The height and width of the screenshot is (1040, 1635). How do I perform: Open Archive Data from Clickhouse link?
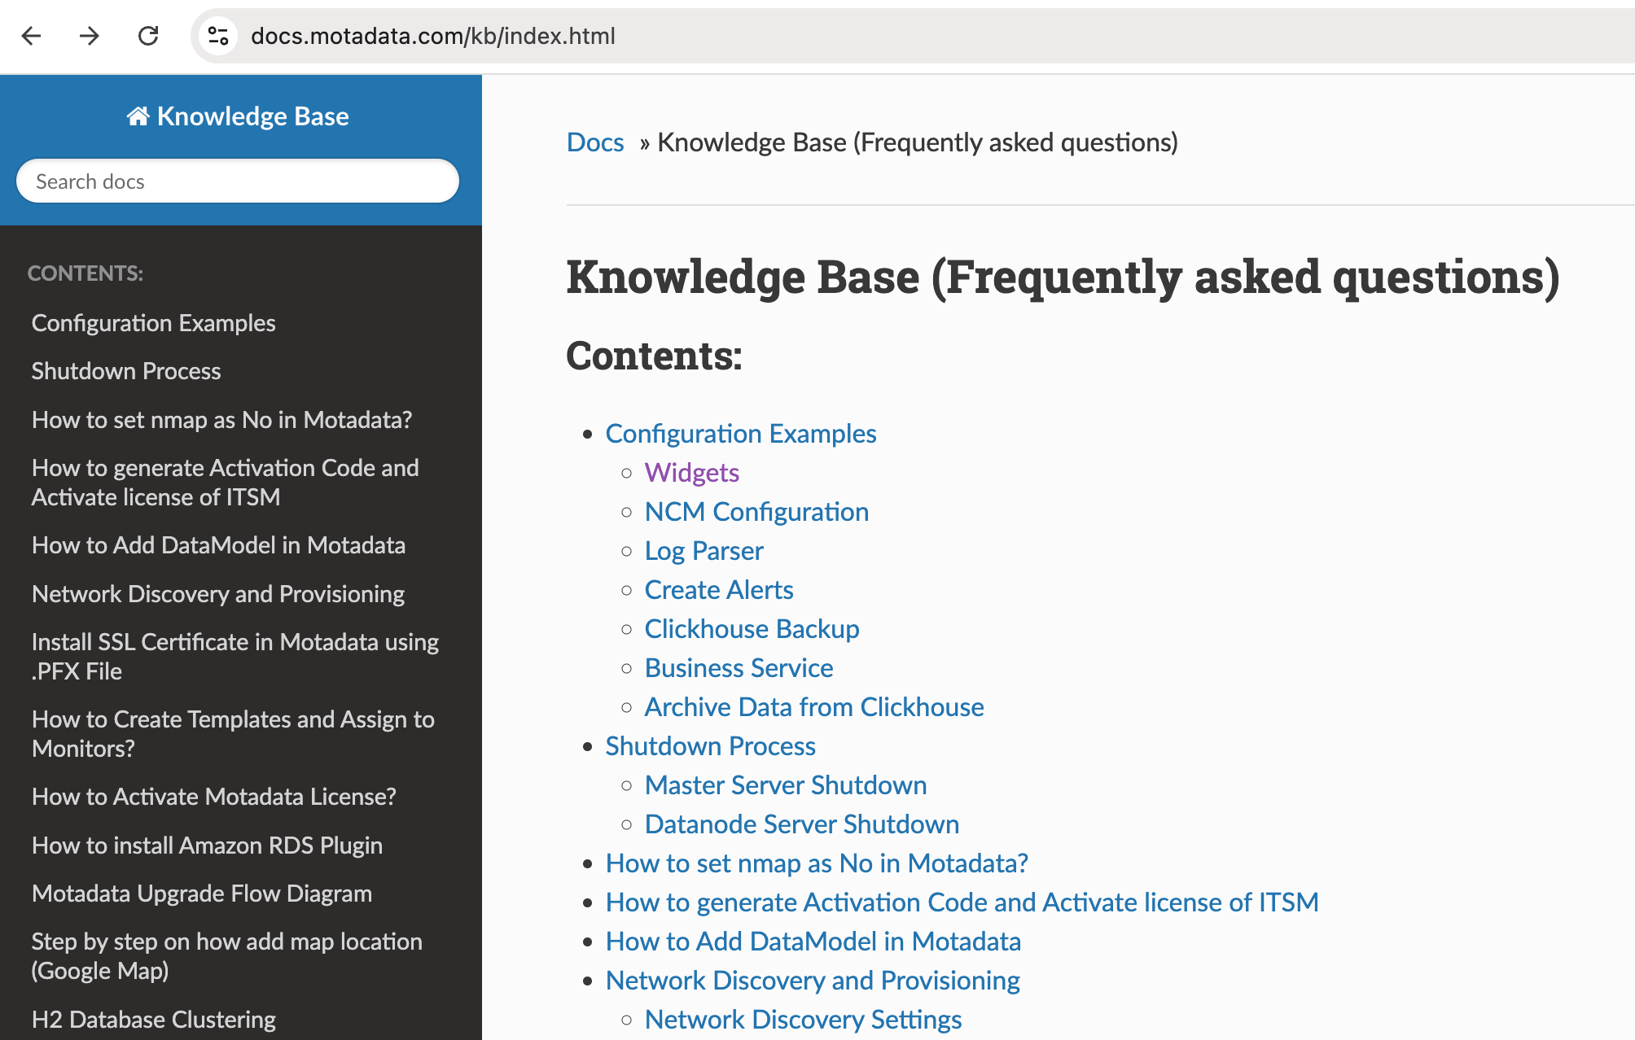pyautogui.click(x=814, y=707)
